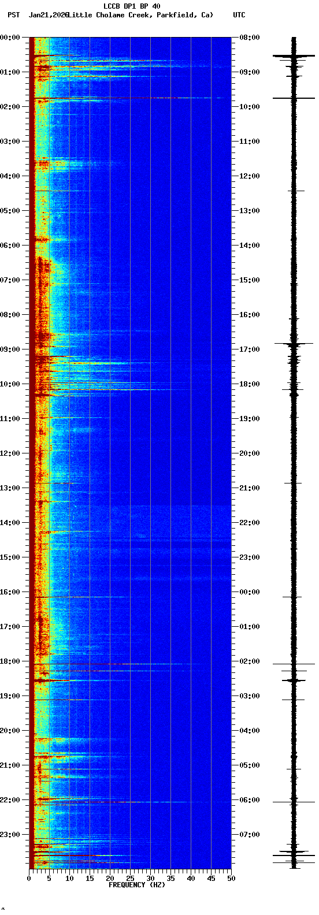Click the UTC time label '14:00'
The height and width of the screenshot is (915, 319).
pyautogui.click(x=249, y=246)
